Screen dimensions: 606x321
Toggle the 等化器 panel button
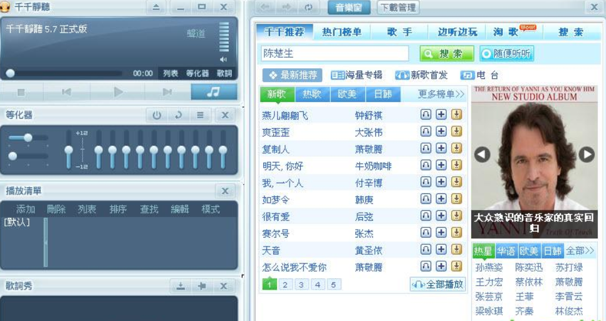coord(197,73)
